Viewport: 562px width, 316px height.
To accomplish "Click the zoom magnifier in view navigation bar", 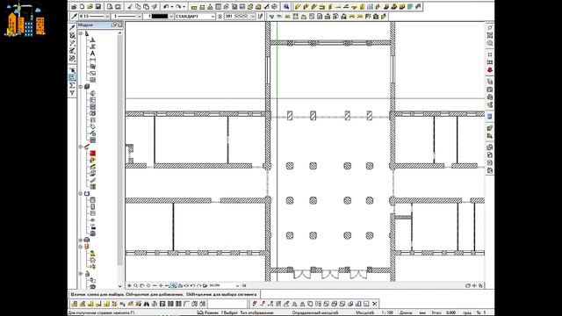I will [135, 285].
